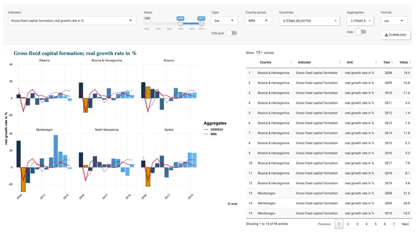416x232 pixels.
Task: Click Next in table pagination
Action: point(405,224)
